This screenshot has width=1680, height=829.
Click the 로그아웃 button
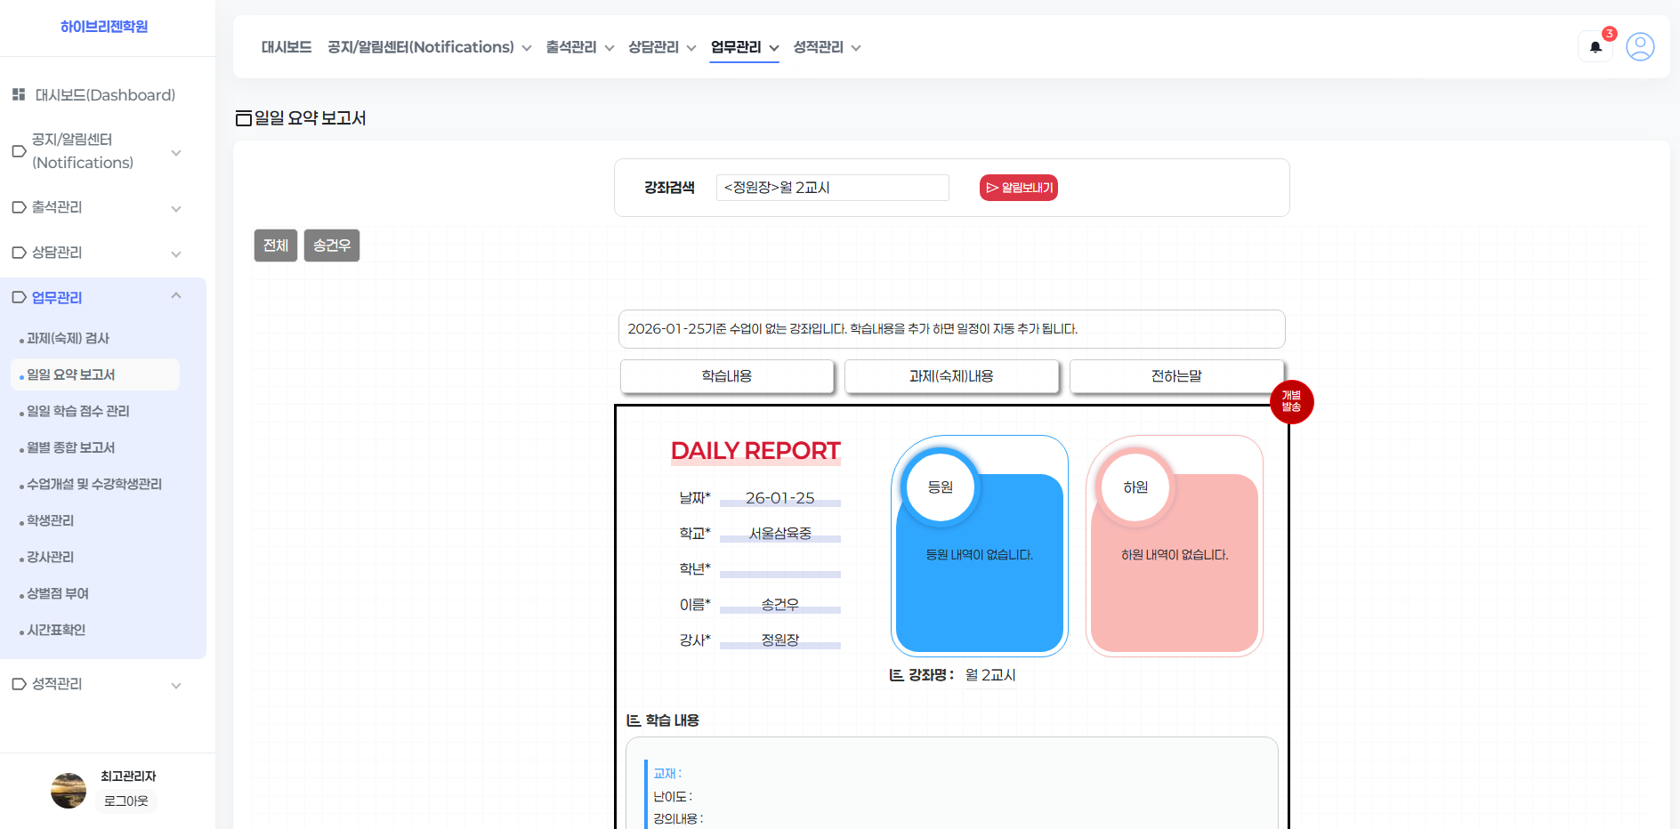click(x=126, y=801)
